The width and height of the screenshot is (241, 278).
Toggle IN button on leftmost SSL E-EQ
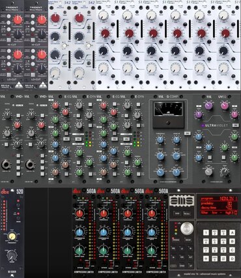66,139
